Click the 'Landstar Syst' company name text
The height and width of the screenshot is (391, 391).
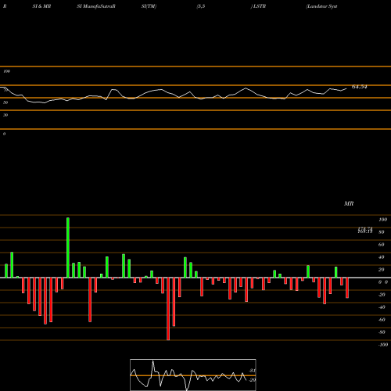(321, 6)
